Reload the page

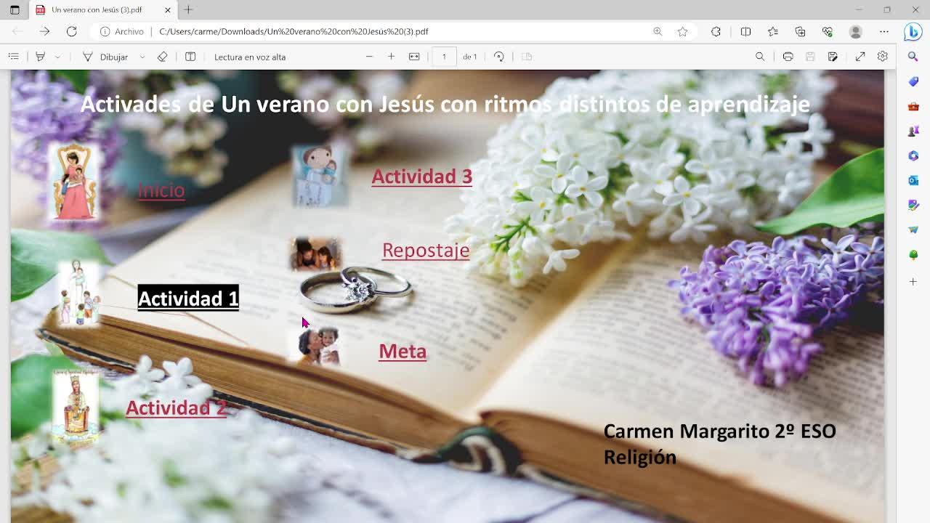click(x=71, y=31)
